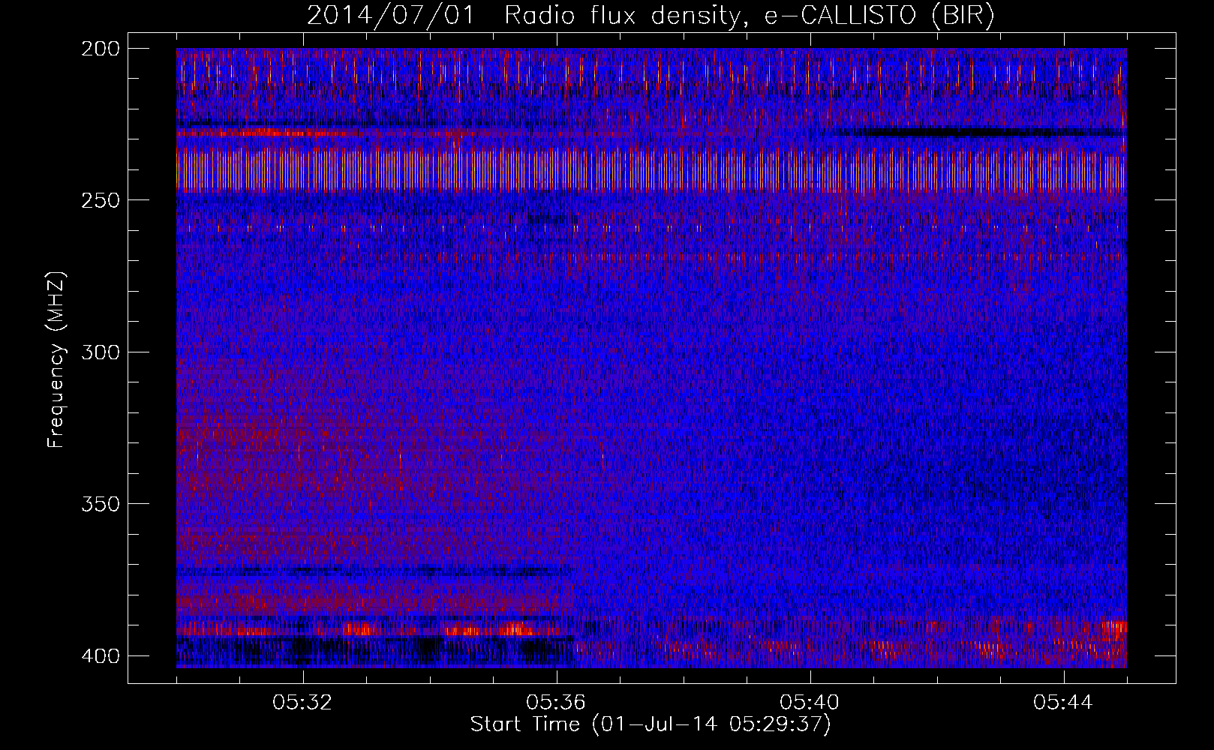
Task: Click the 05:40 time tick label
Action: tap(810, 703)
